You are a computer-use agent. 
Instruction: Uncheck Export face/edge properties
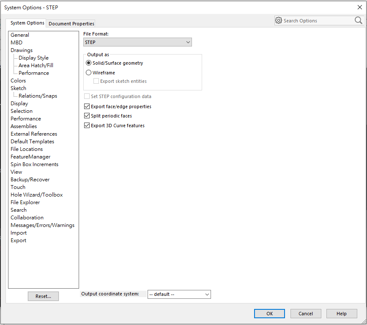[87, 107]
